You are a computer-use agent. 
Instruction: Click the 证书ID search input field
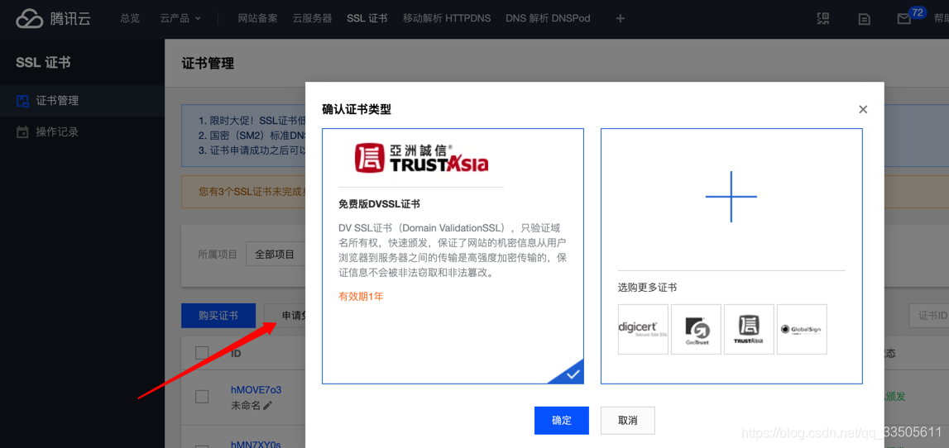[x=929, y=316]
